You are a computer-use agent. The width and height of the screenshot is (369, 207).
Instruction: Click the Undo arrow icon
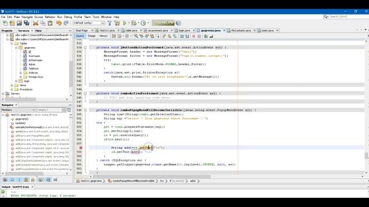(x=59, y=23)
